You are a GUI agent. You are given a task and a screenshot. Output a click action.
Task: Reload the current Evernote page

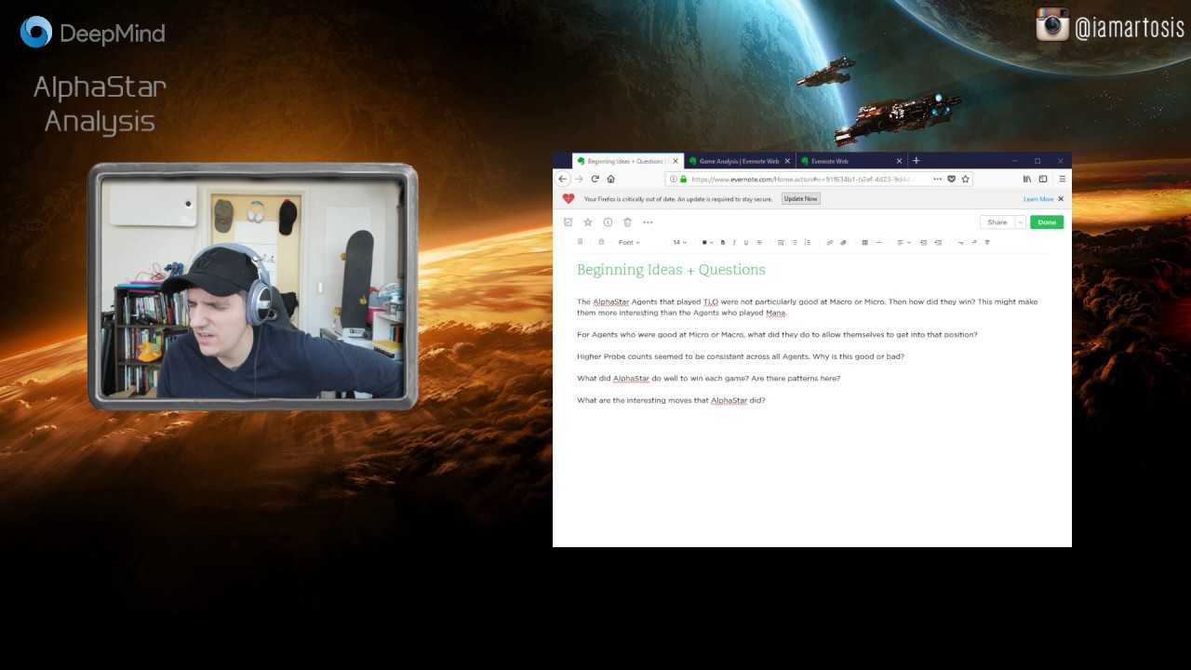coord(595,179)
